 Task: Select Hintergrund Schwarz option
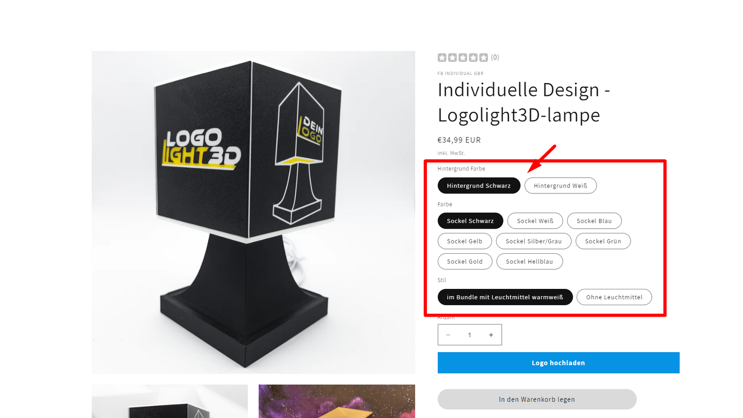(x=478, y=186)
